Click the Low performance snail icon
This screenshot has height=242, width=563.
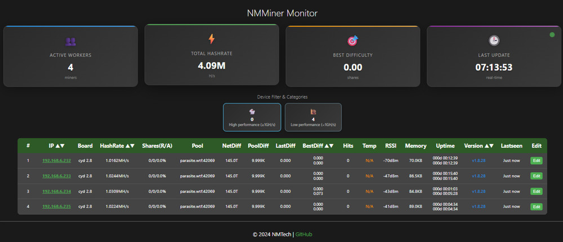click(x=313, y=111)
